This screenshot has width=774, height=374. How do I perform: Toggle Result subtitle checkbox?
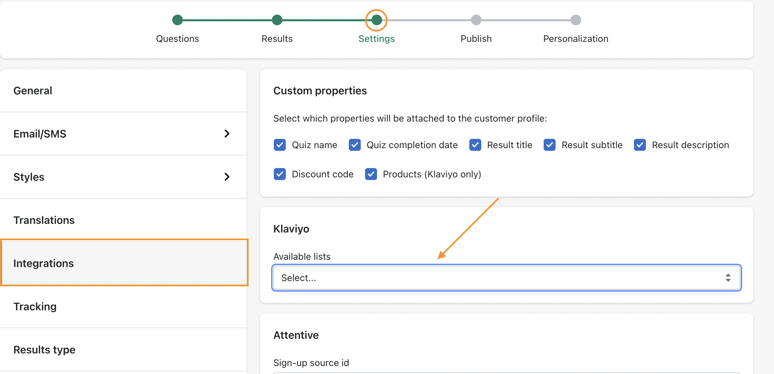(x=550, y=145)
